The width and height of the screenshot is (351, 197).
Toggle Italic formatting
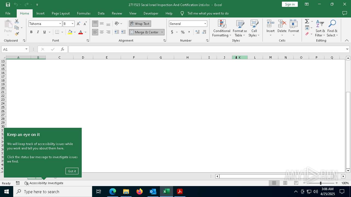[38, 32]
